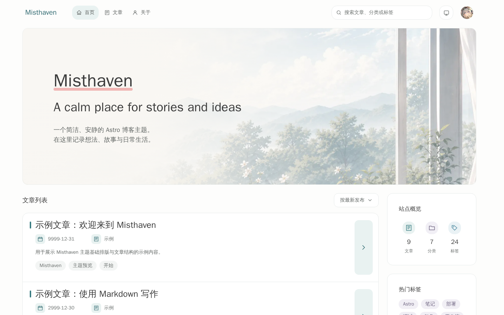Select the 部署 tag in 热门标签
This screenshot has height=315, width=504.
point(451,304)
